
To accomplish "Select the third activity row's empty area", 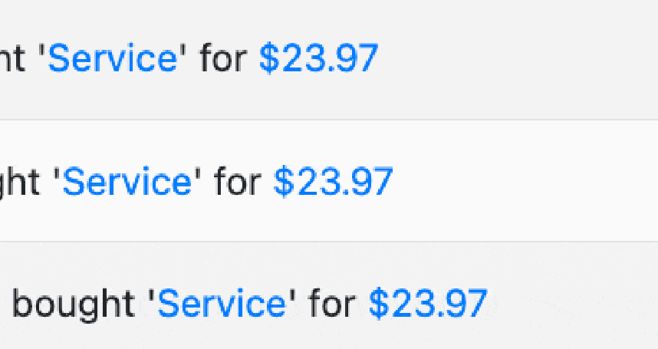I will (x=573, y=296).
